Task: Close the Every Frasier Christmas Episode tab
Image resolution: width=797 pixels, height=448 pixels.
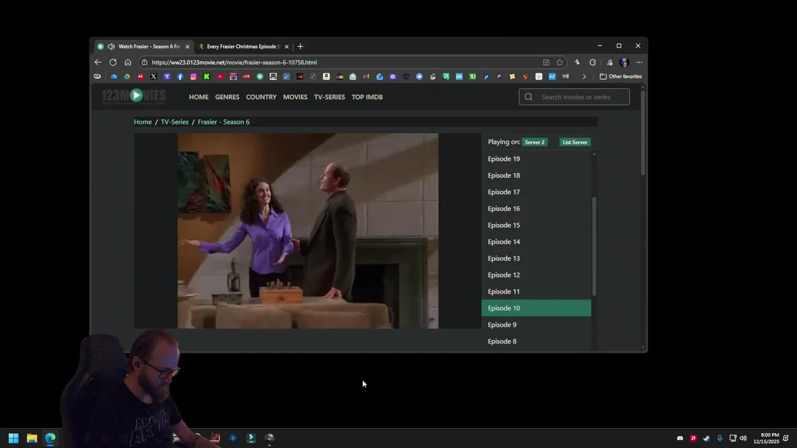Action: coord(286,47)
